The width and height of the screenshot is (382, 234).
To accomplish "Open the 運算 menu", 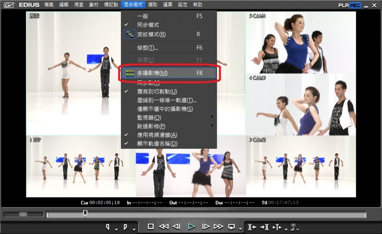I will (x=168, y=5).
